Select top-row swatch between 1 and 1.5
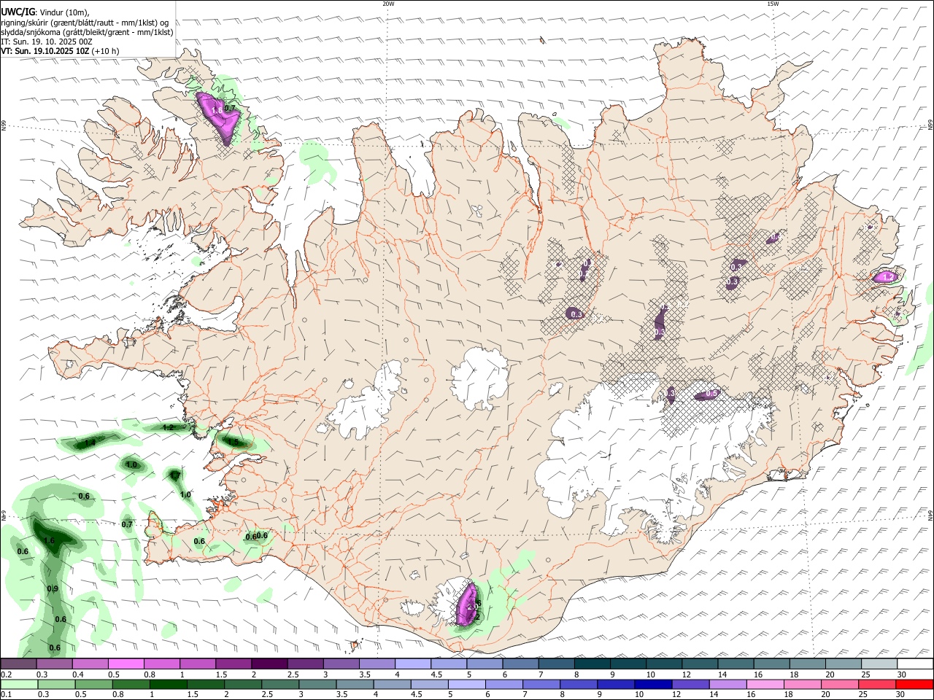 click(197, 664)
